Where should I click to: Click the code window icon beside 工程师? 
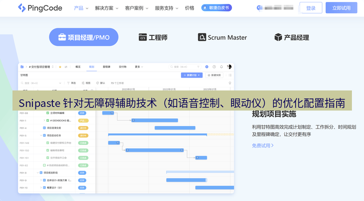pos(143,37)
